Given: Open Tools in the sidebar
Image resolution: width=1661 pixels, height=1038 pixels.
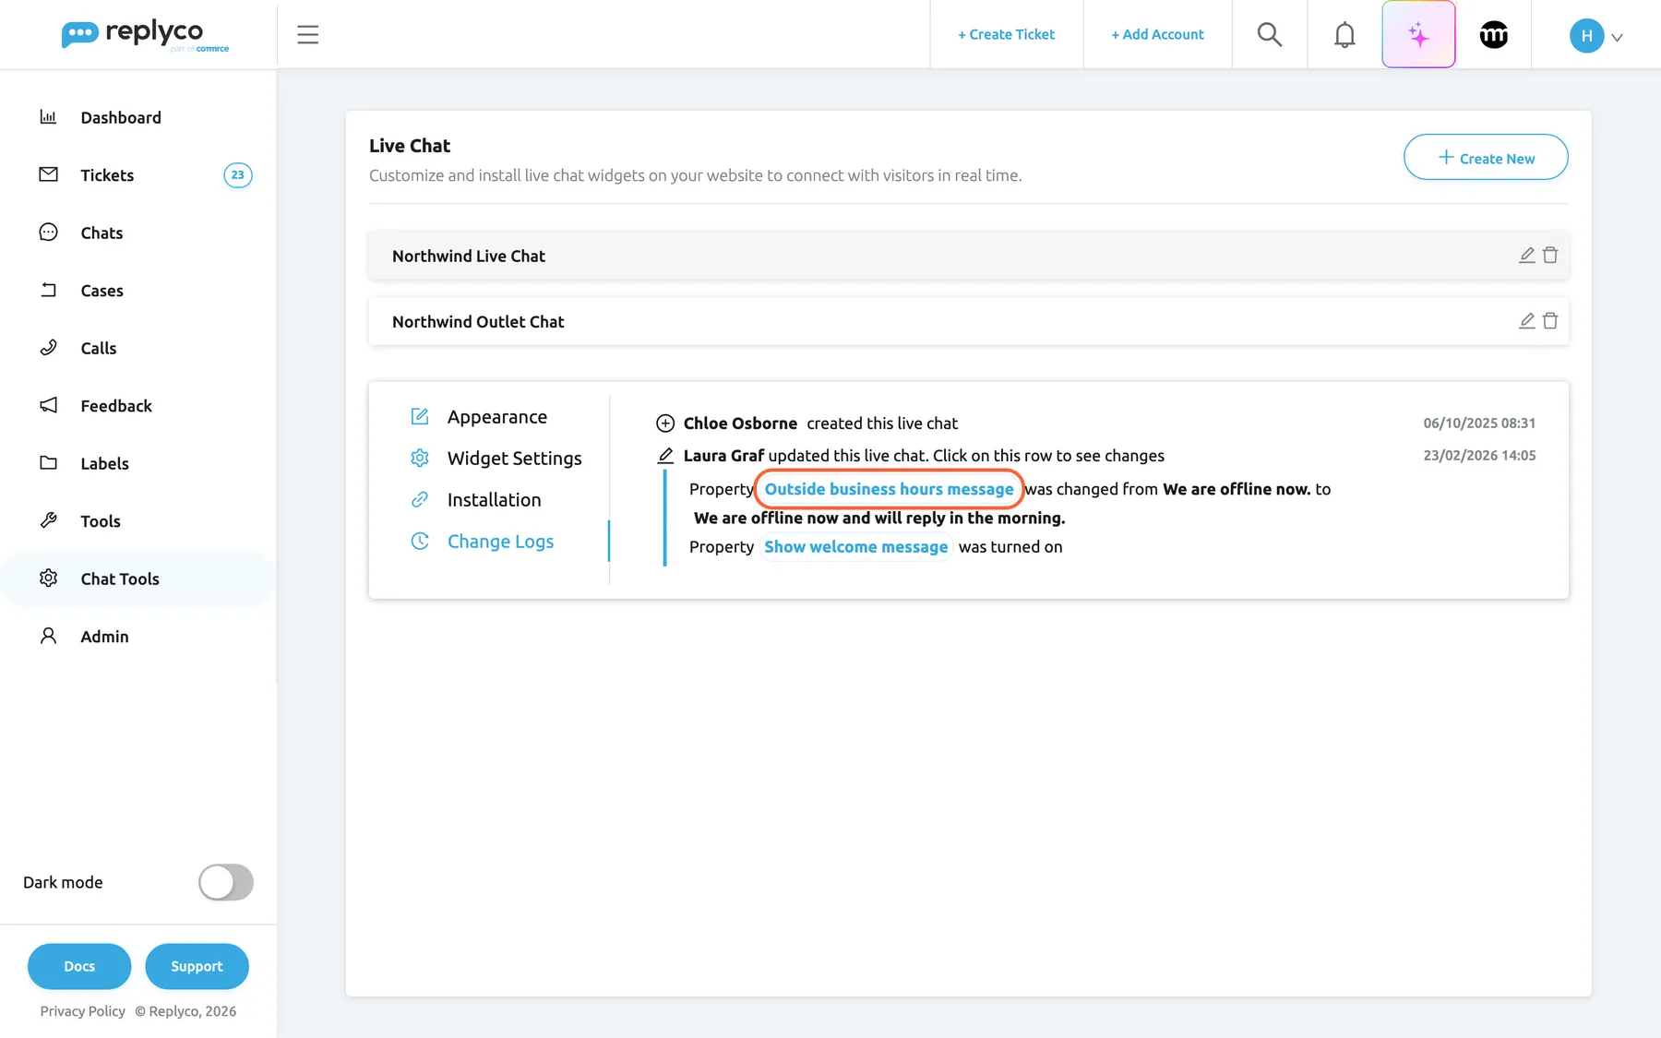Looking at the screenshot, I should pos(138,521).
